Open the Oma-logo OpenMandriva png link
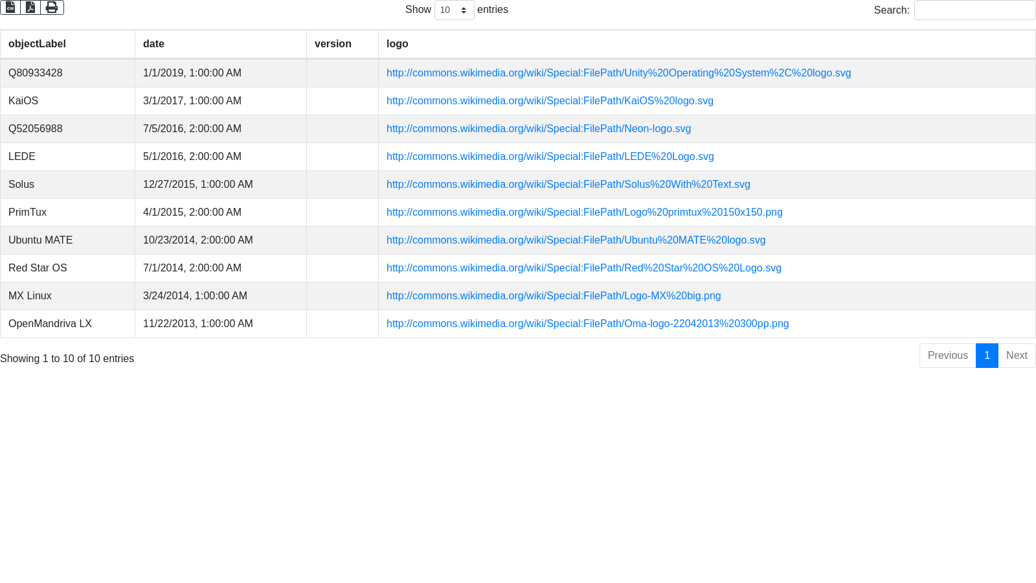 point(587,324)
